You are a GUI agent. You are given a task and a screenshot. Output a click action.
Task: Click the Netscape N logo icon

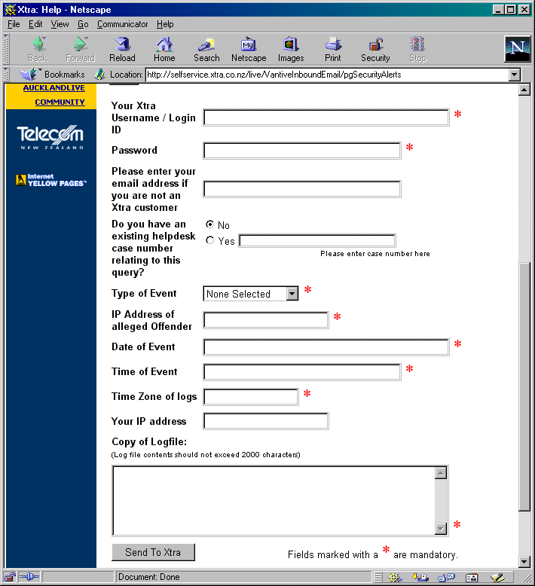517,49
